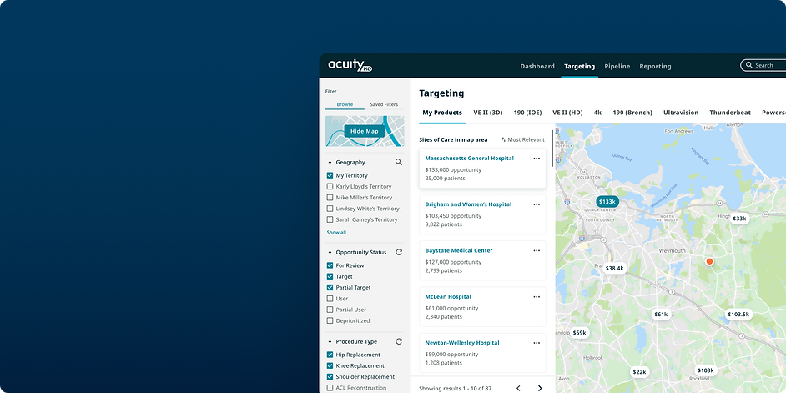786x393 pixels.
Task: Open the Reporting nav tab
Action: 655,66
